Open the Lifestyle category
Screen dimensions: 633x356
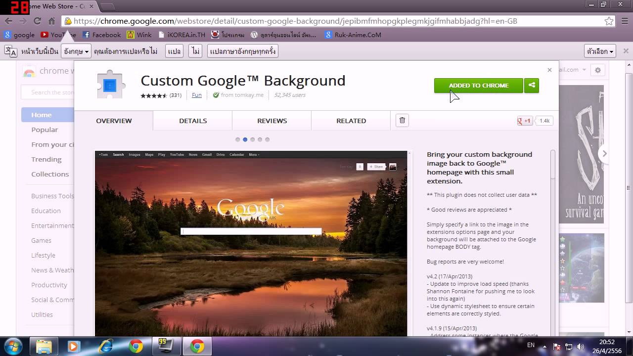click(43, 255)
